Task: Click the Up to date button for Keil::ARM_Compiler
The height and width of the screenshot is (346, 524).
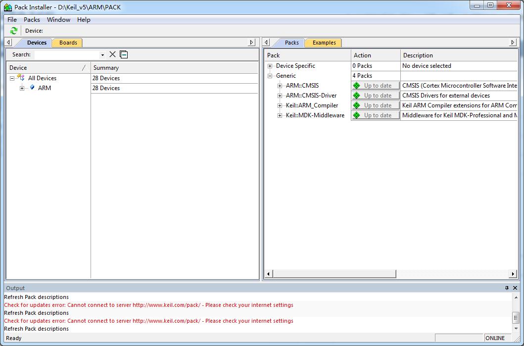Action: point(376,105)
